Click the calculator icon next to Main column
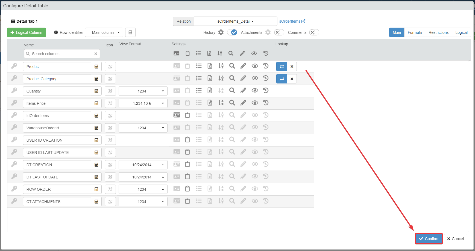Image resolution: width=475 pixels, height=251 pixels. (x=130, y=32)
